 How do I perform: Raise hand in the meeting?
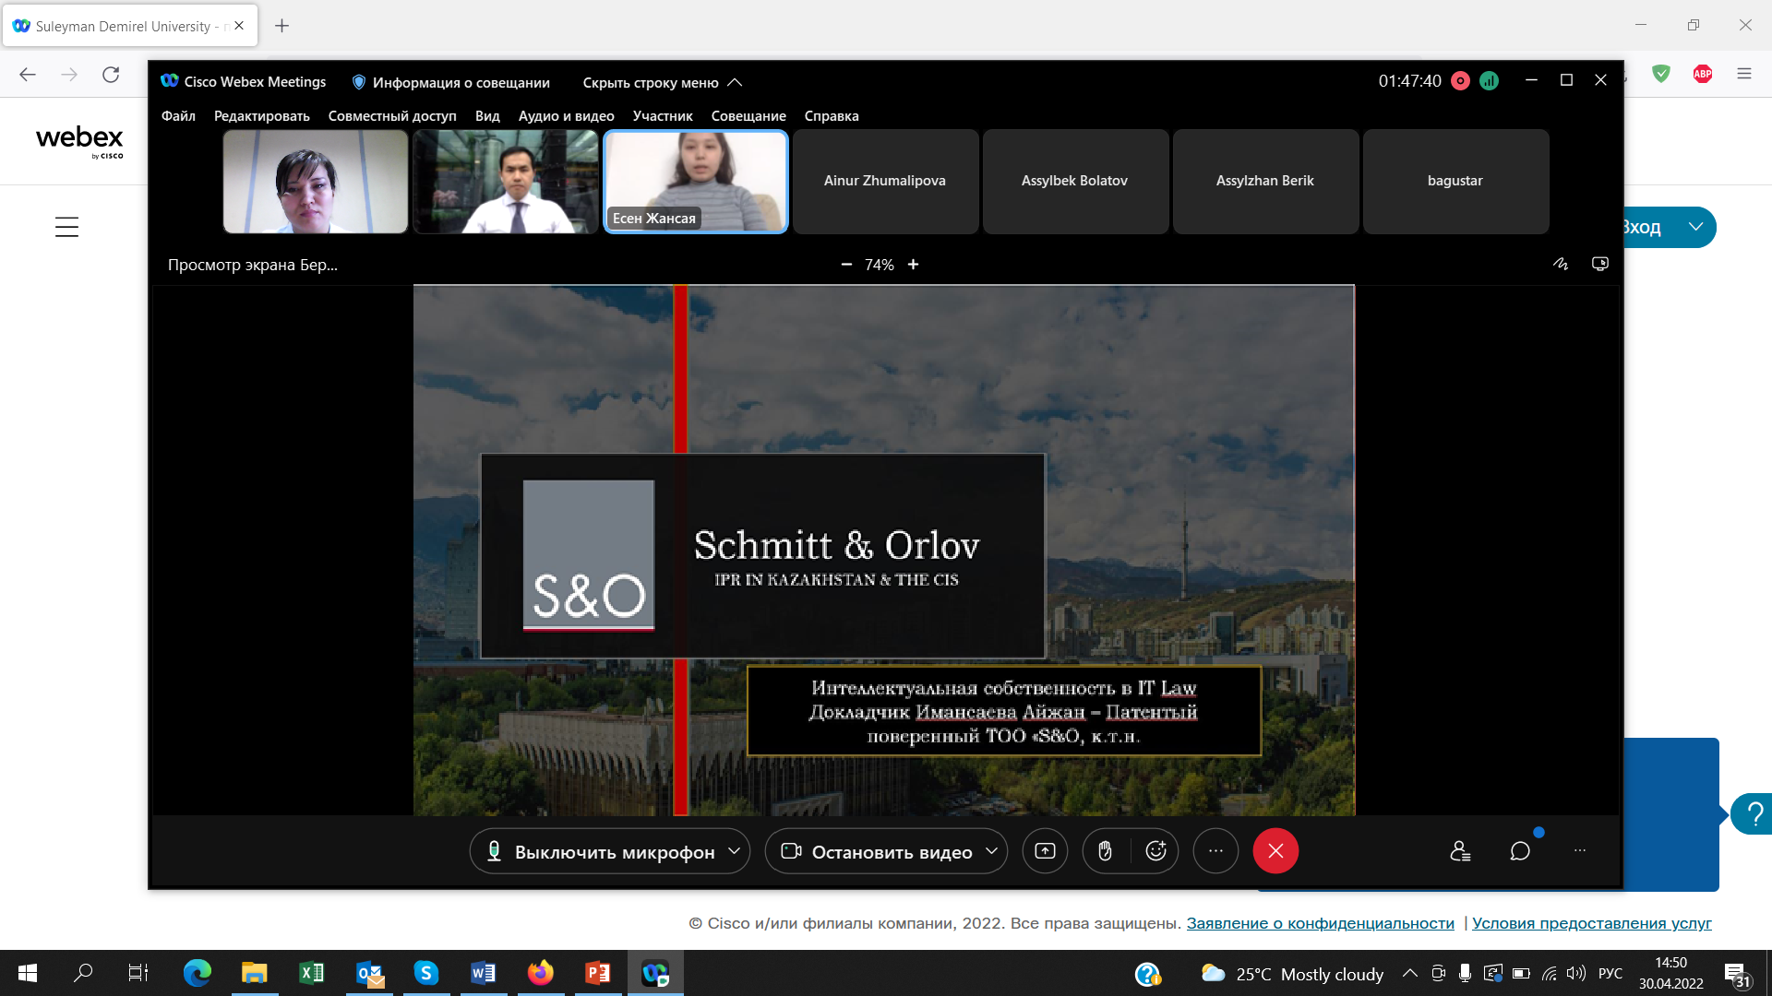tap(1105, 851)
